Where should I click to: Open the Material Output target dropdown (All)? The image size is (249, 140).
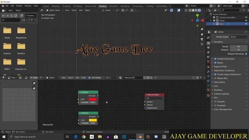point(154,98)
